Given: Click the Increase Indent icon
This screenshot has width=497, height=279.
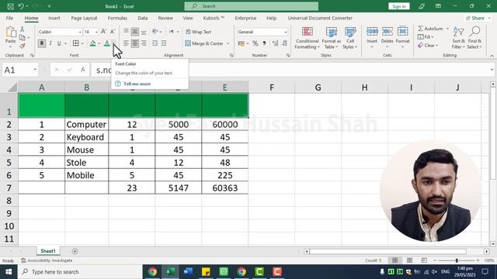Looking at the screenshot, I should click(164, 43).
